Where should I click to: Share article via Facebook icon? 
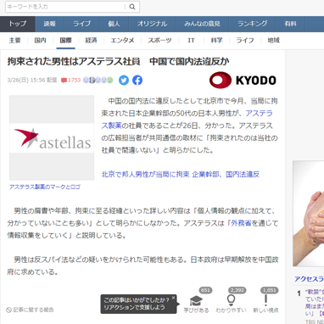pyautogui.click(x=137, y=81)
